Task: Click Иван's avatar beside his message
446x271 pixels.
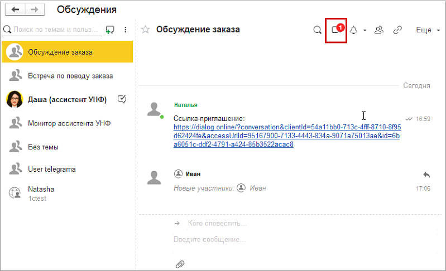Action: (x=154, y=177)
